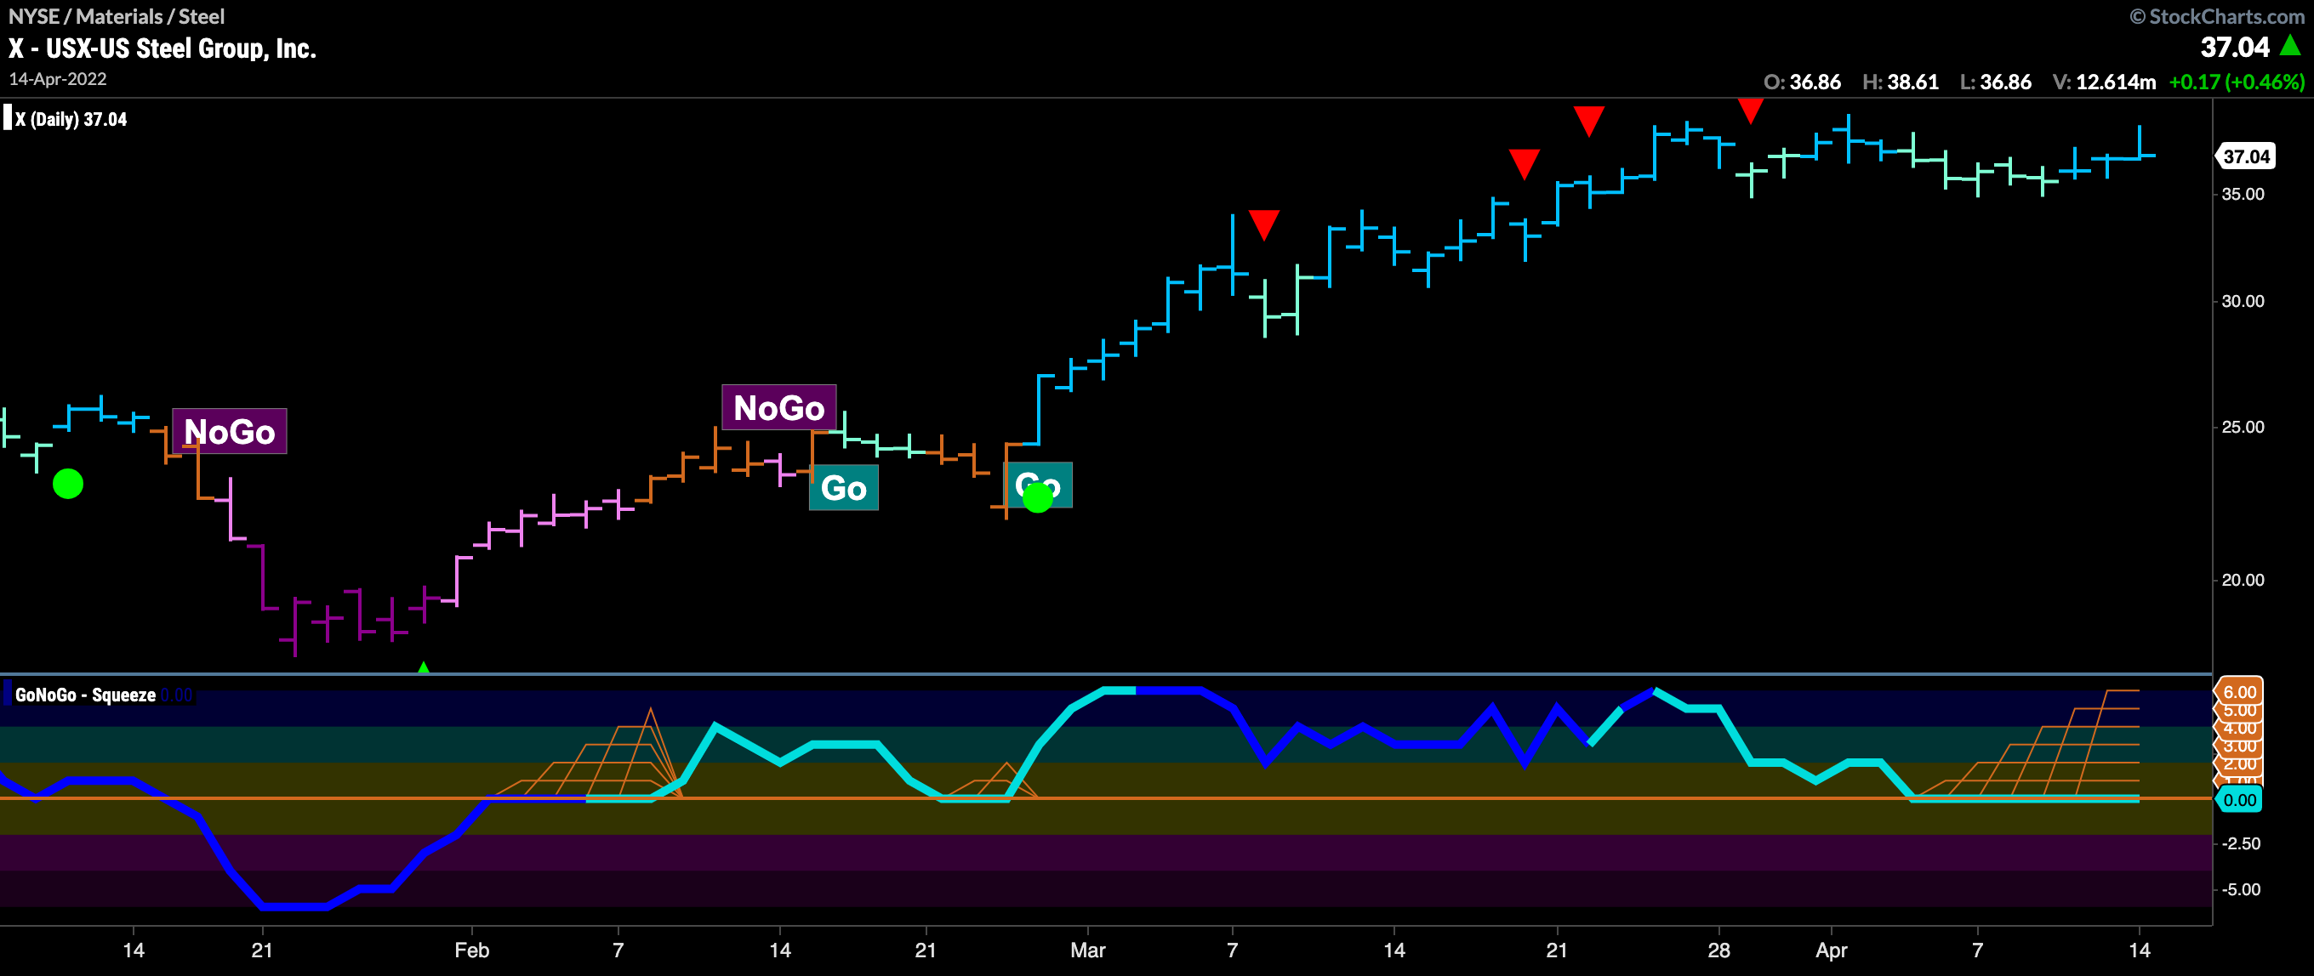Click the red down triangle near Mar 18

click(x=1524, y=163)
